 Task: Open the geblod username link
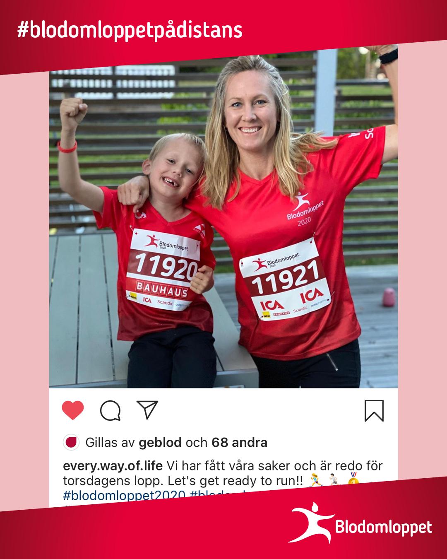(160, 443)
